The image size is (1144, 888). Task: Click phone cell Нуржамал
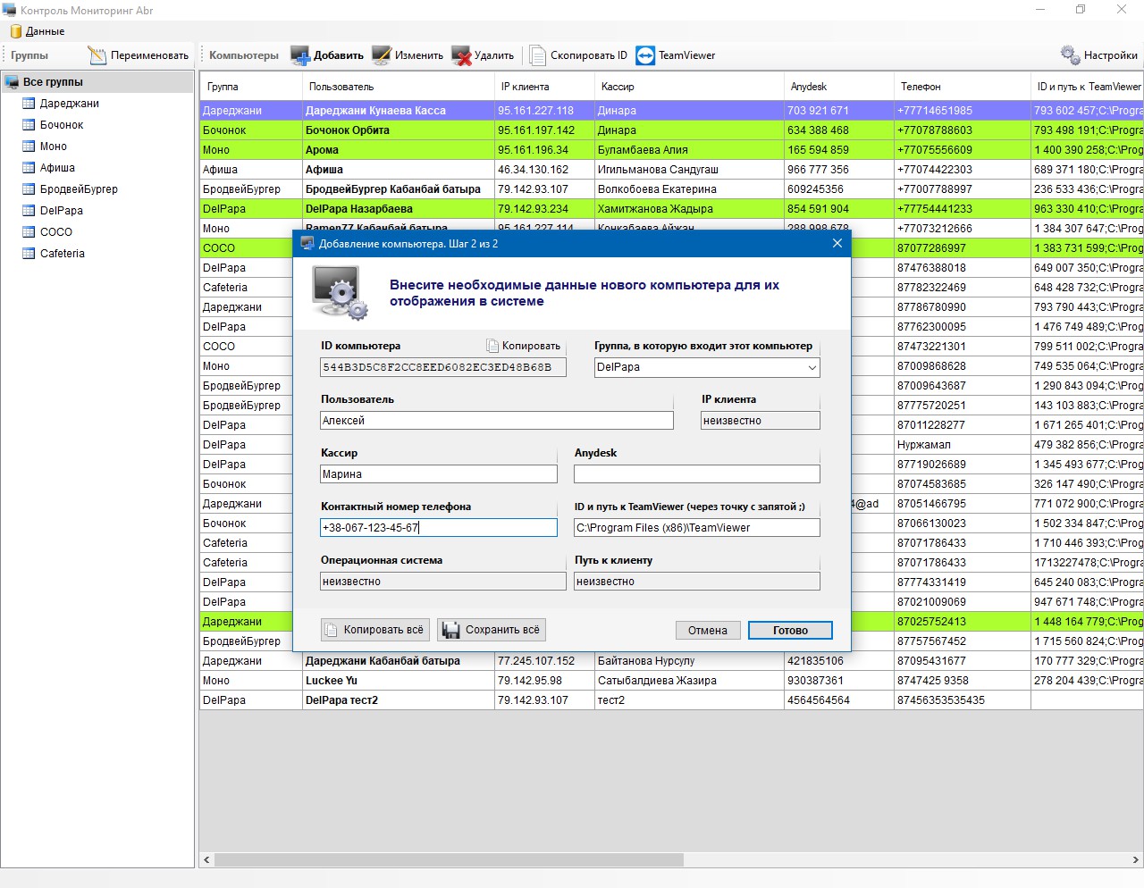coord(963,445)
